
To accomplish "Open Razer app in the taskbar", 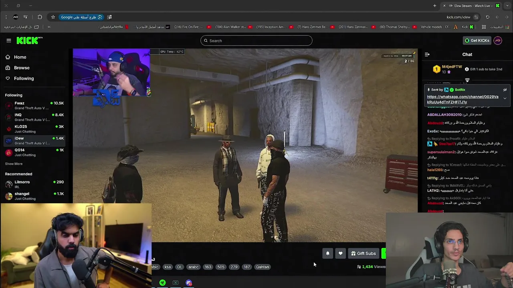I will tap(162, 283).
